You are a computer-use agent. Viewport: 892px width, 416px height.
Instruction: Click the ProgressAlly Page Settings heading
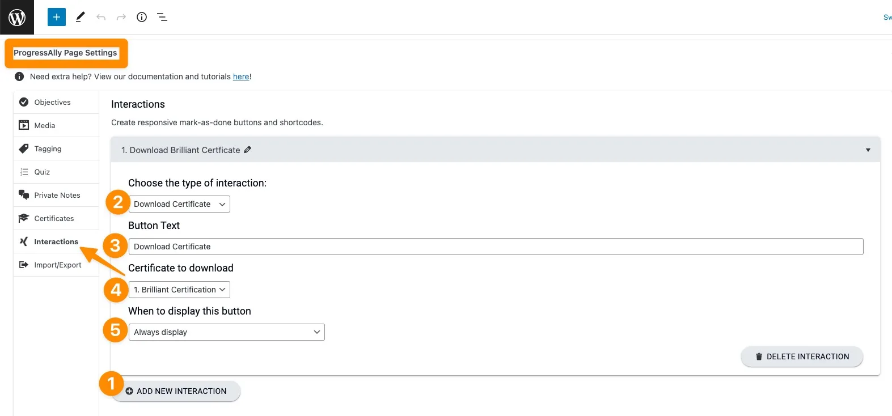click(65, 53)
